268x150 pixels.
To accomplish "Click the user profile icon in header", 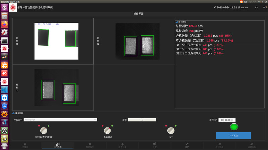I will [256, 7].
